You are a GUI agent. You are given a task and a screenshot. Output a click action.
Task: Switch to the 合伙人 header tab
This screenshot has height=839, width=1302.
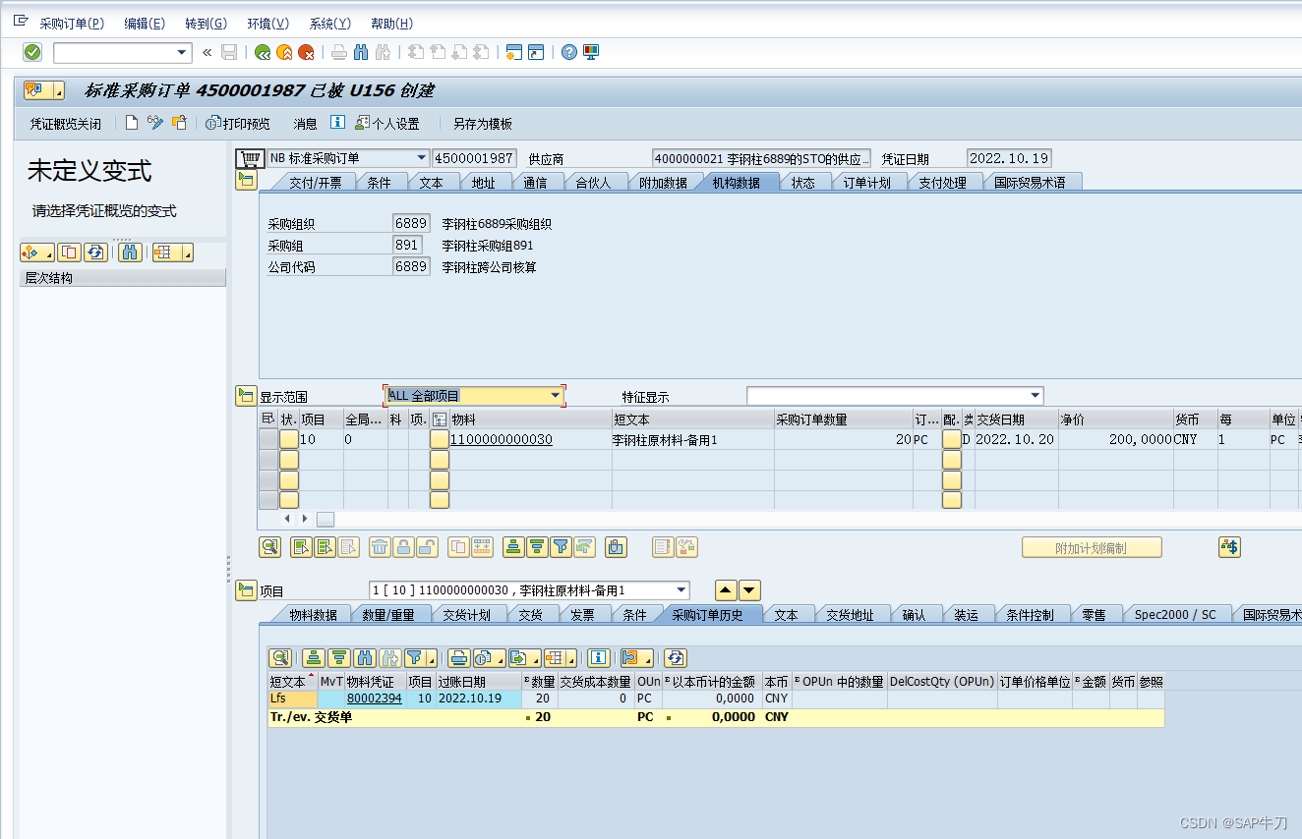click(x=592, y=183)
